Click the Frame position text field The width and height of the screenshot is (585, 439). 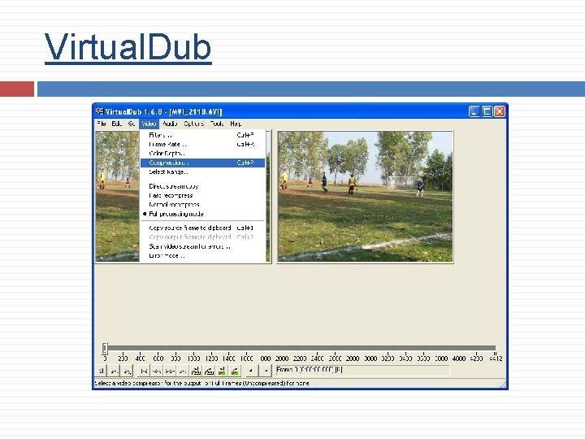(362, 371)
